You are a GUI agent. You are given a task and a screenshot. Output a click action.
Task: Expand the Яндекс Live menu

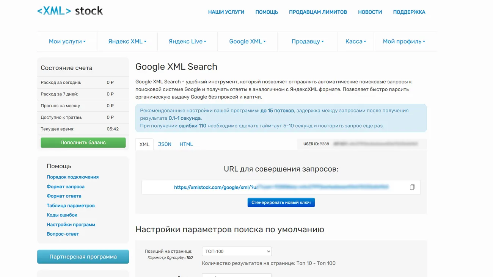point(187,42)
